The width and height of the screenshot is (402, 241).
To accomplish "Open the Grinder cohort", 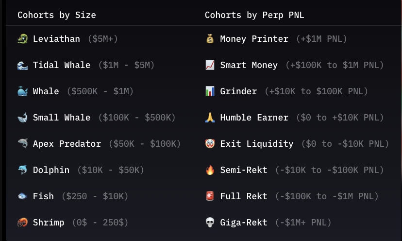I will click(238, 91).
